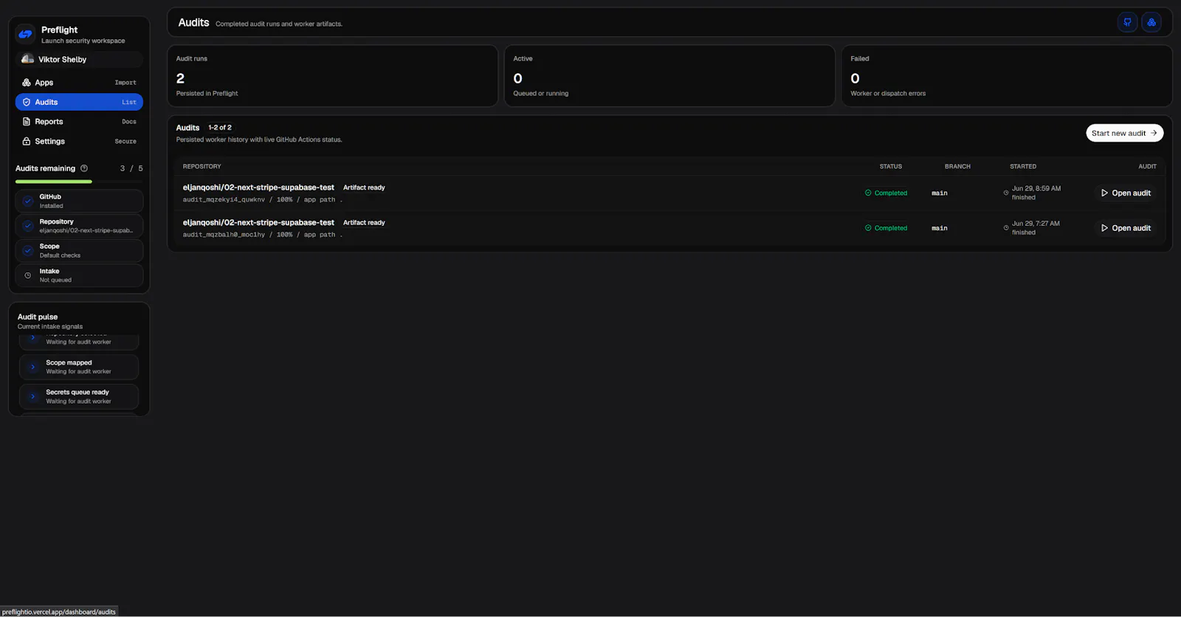
Task: Click the audit_mqzeky14_quwknv ID text
Action: click(x=224, y=200)
